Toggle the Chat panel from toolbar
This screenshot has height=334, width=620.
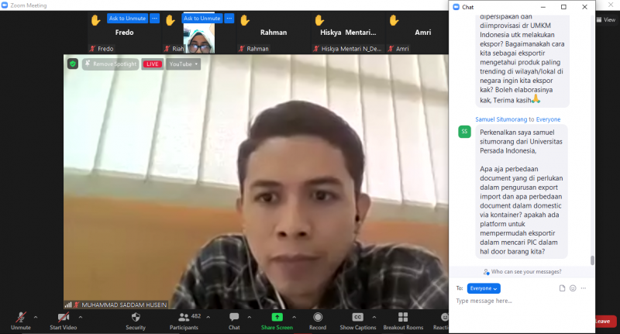tap(234, 321)
